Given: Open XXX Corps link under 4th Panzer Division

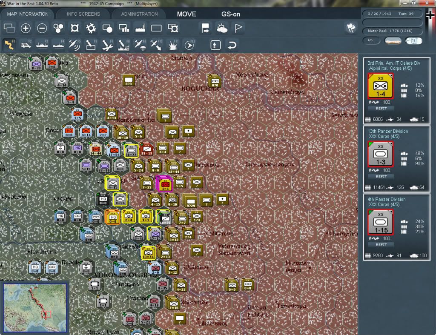Looking at the screenshot, I should [384, 205].
